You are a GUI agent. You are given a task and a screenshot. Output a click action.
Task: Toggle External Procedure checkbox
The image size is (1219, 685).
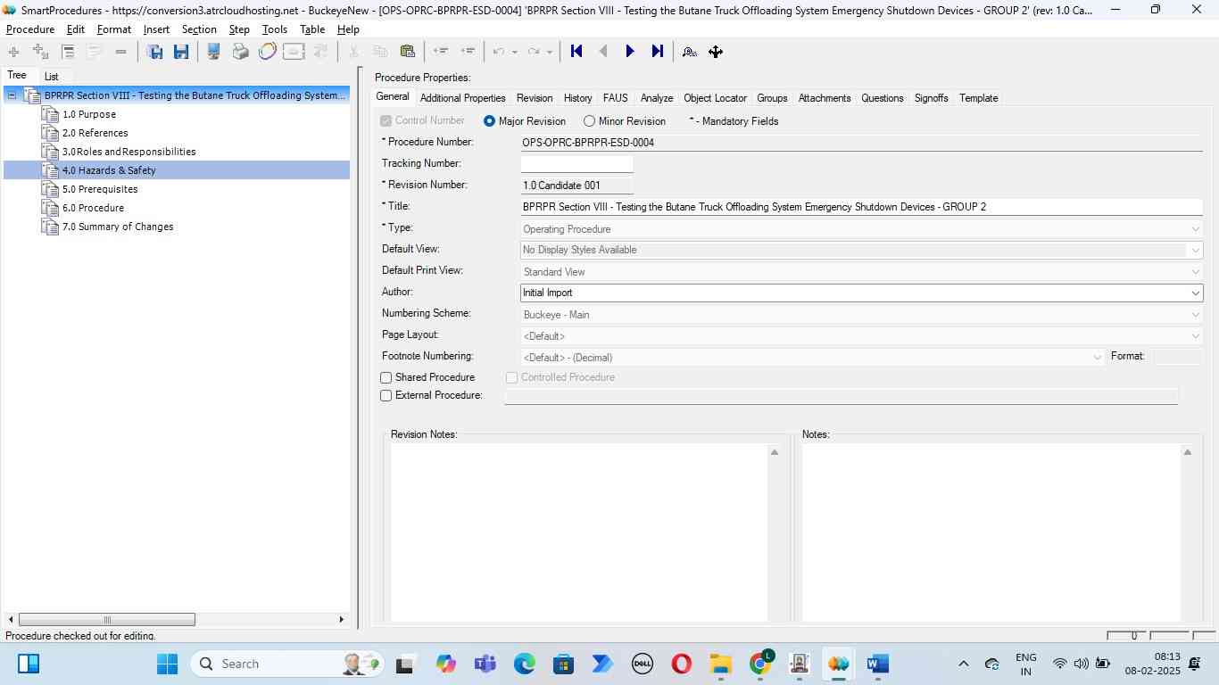click(x=386, y=396)
